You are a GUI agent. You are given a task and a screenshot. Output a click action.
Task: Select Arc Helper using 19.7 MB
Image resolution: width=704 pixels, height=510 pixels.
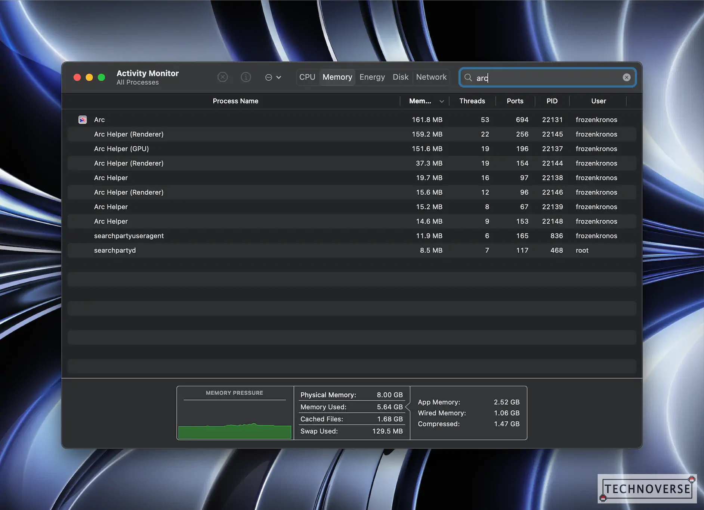(352, 178)
